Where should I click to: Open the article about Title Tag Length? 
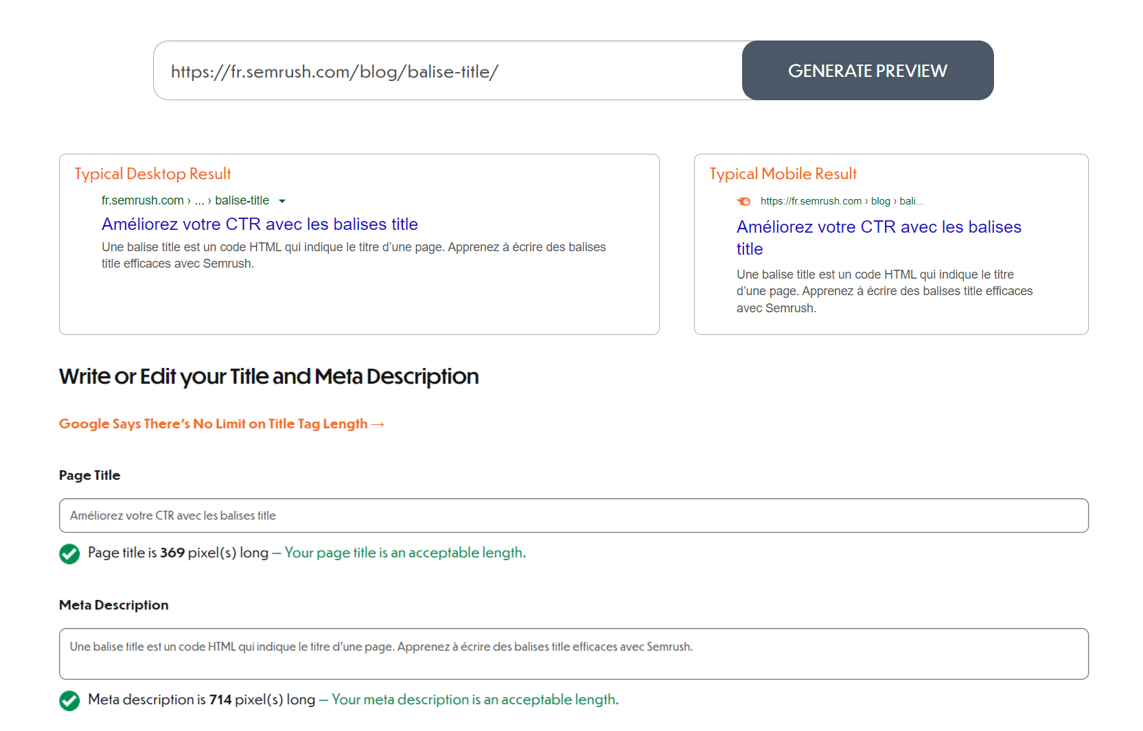[x=221, y=423]
